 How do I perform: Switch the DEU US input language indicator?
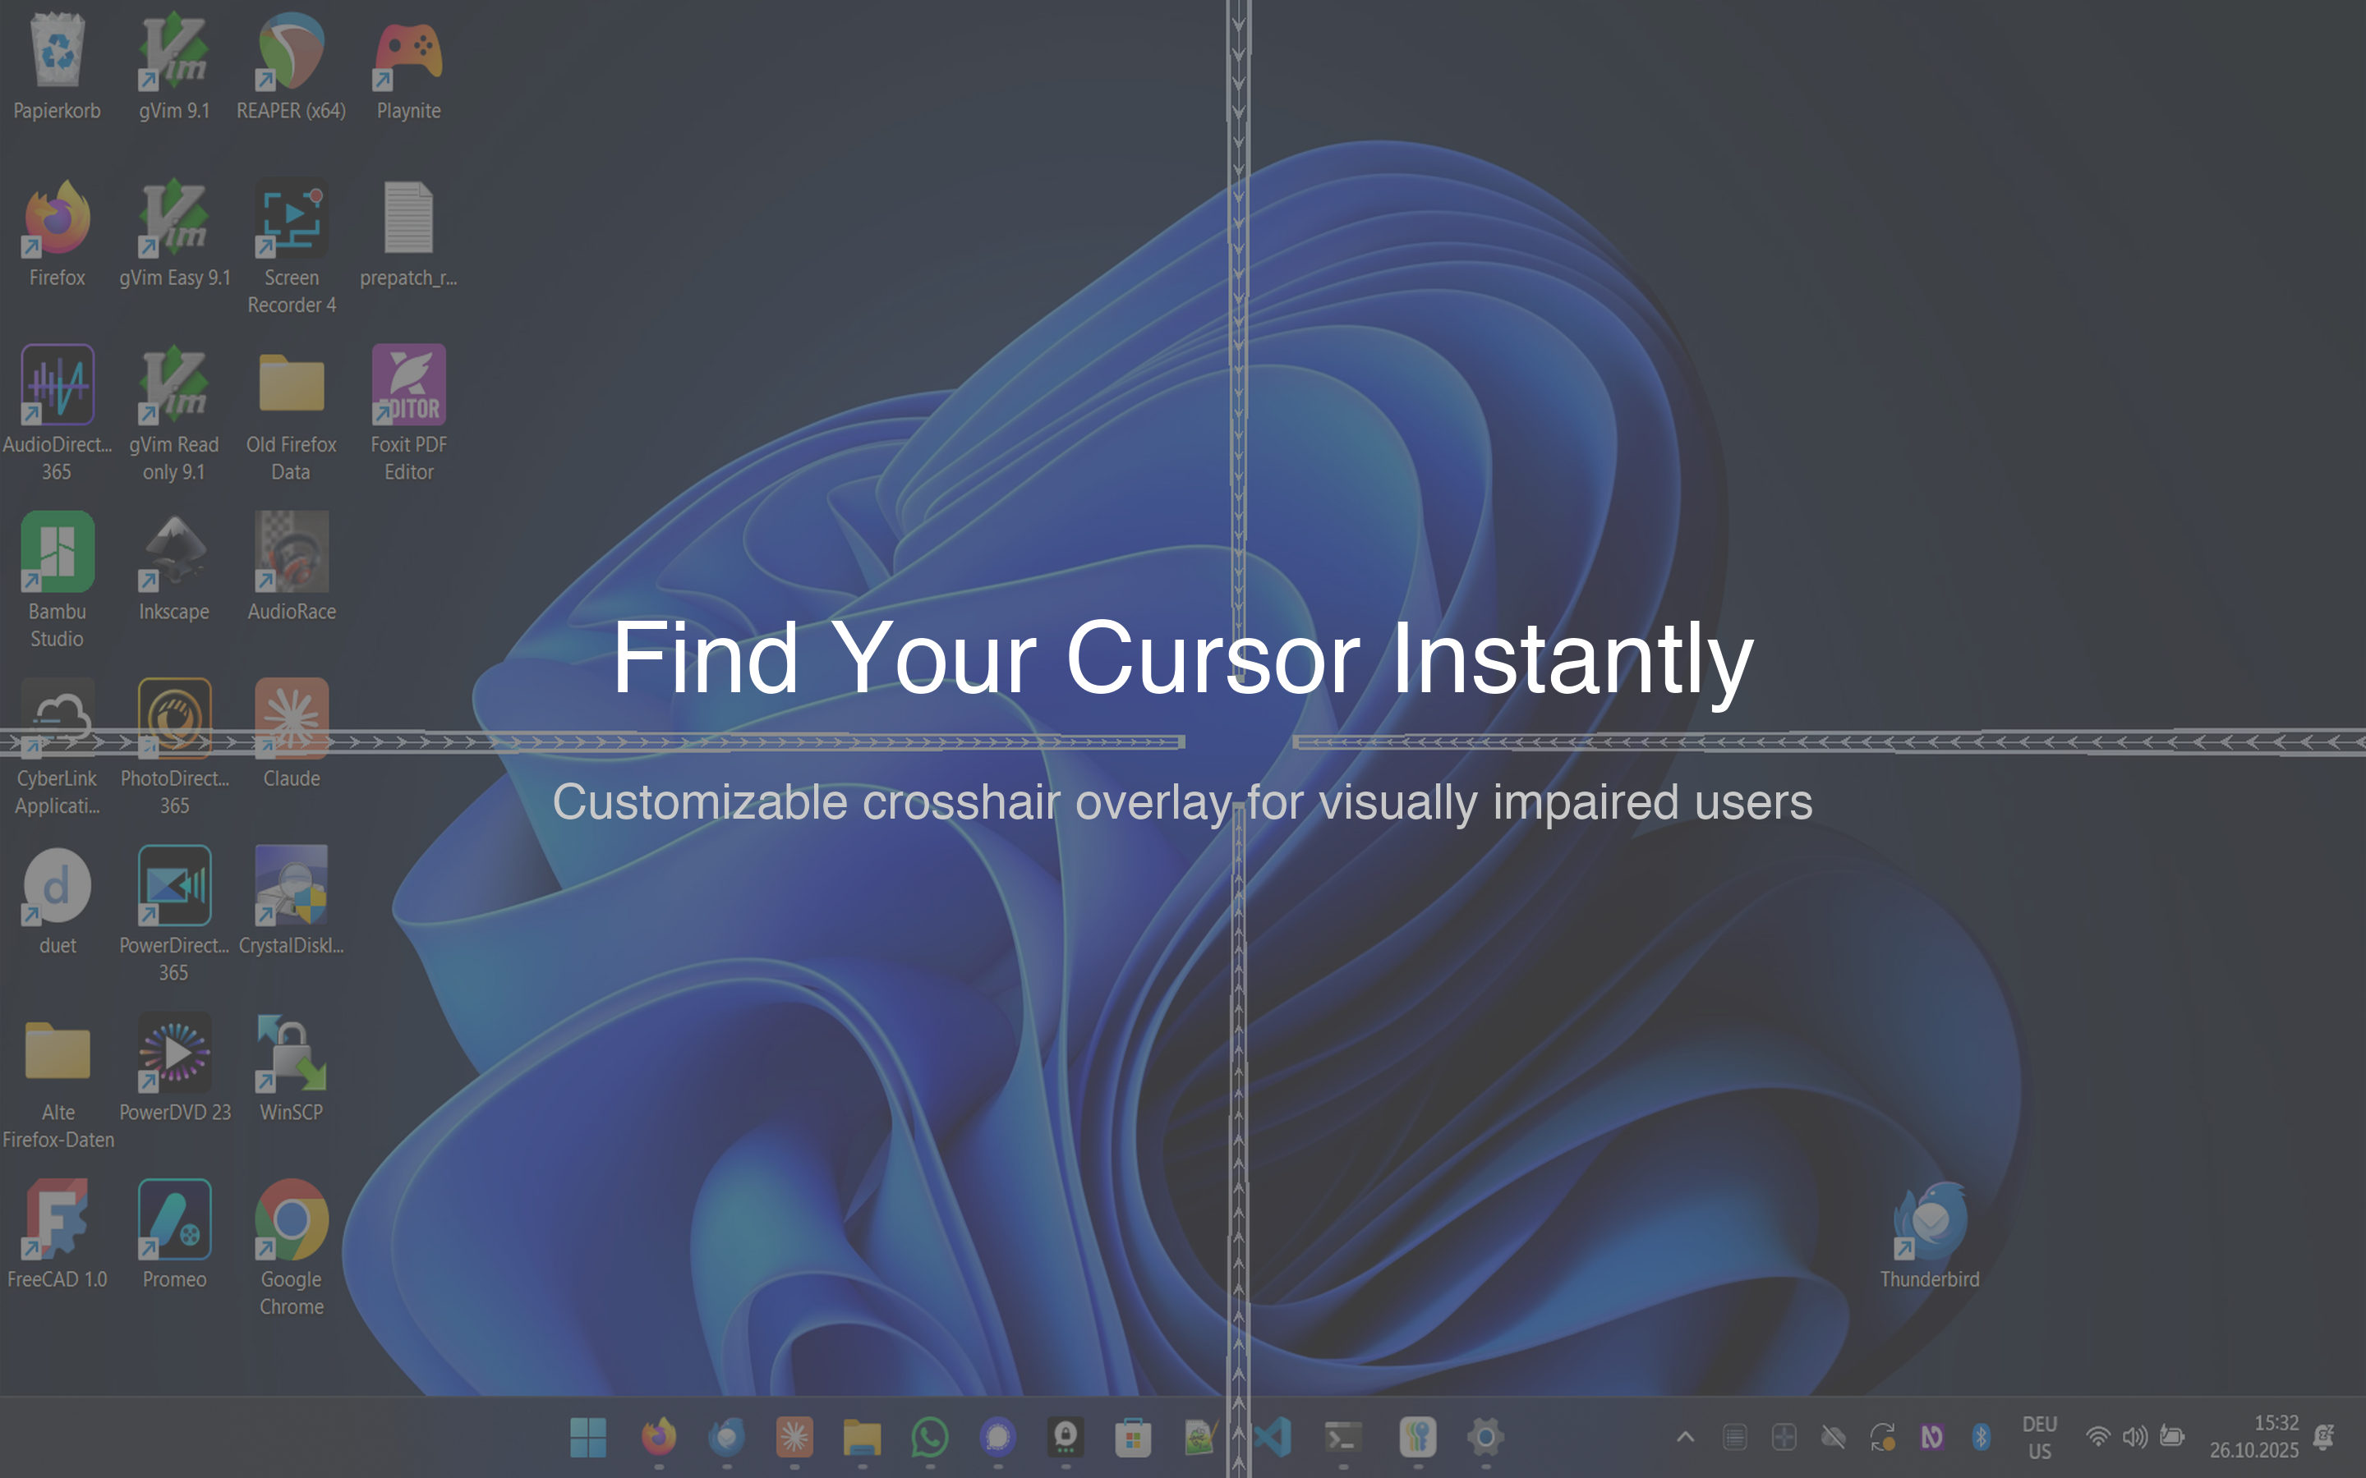pos(2040,1437)
